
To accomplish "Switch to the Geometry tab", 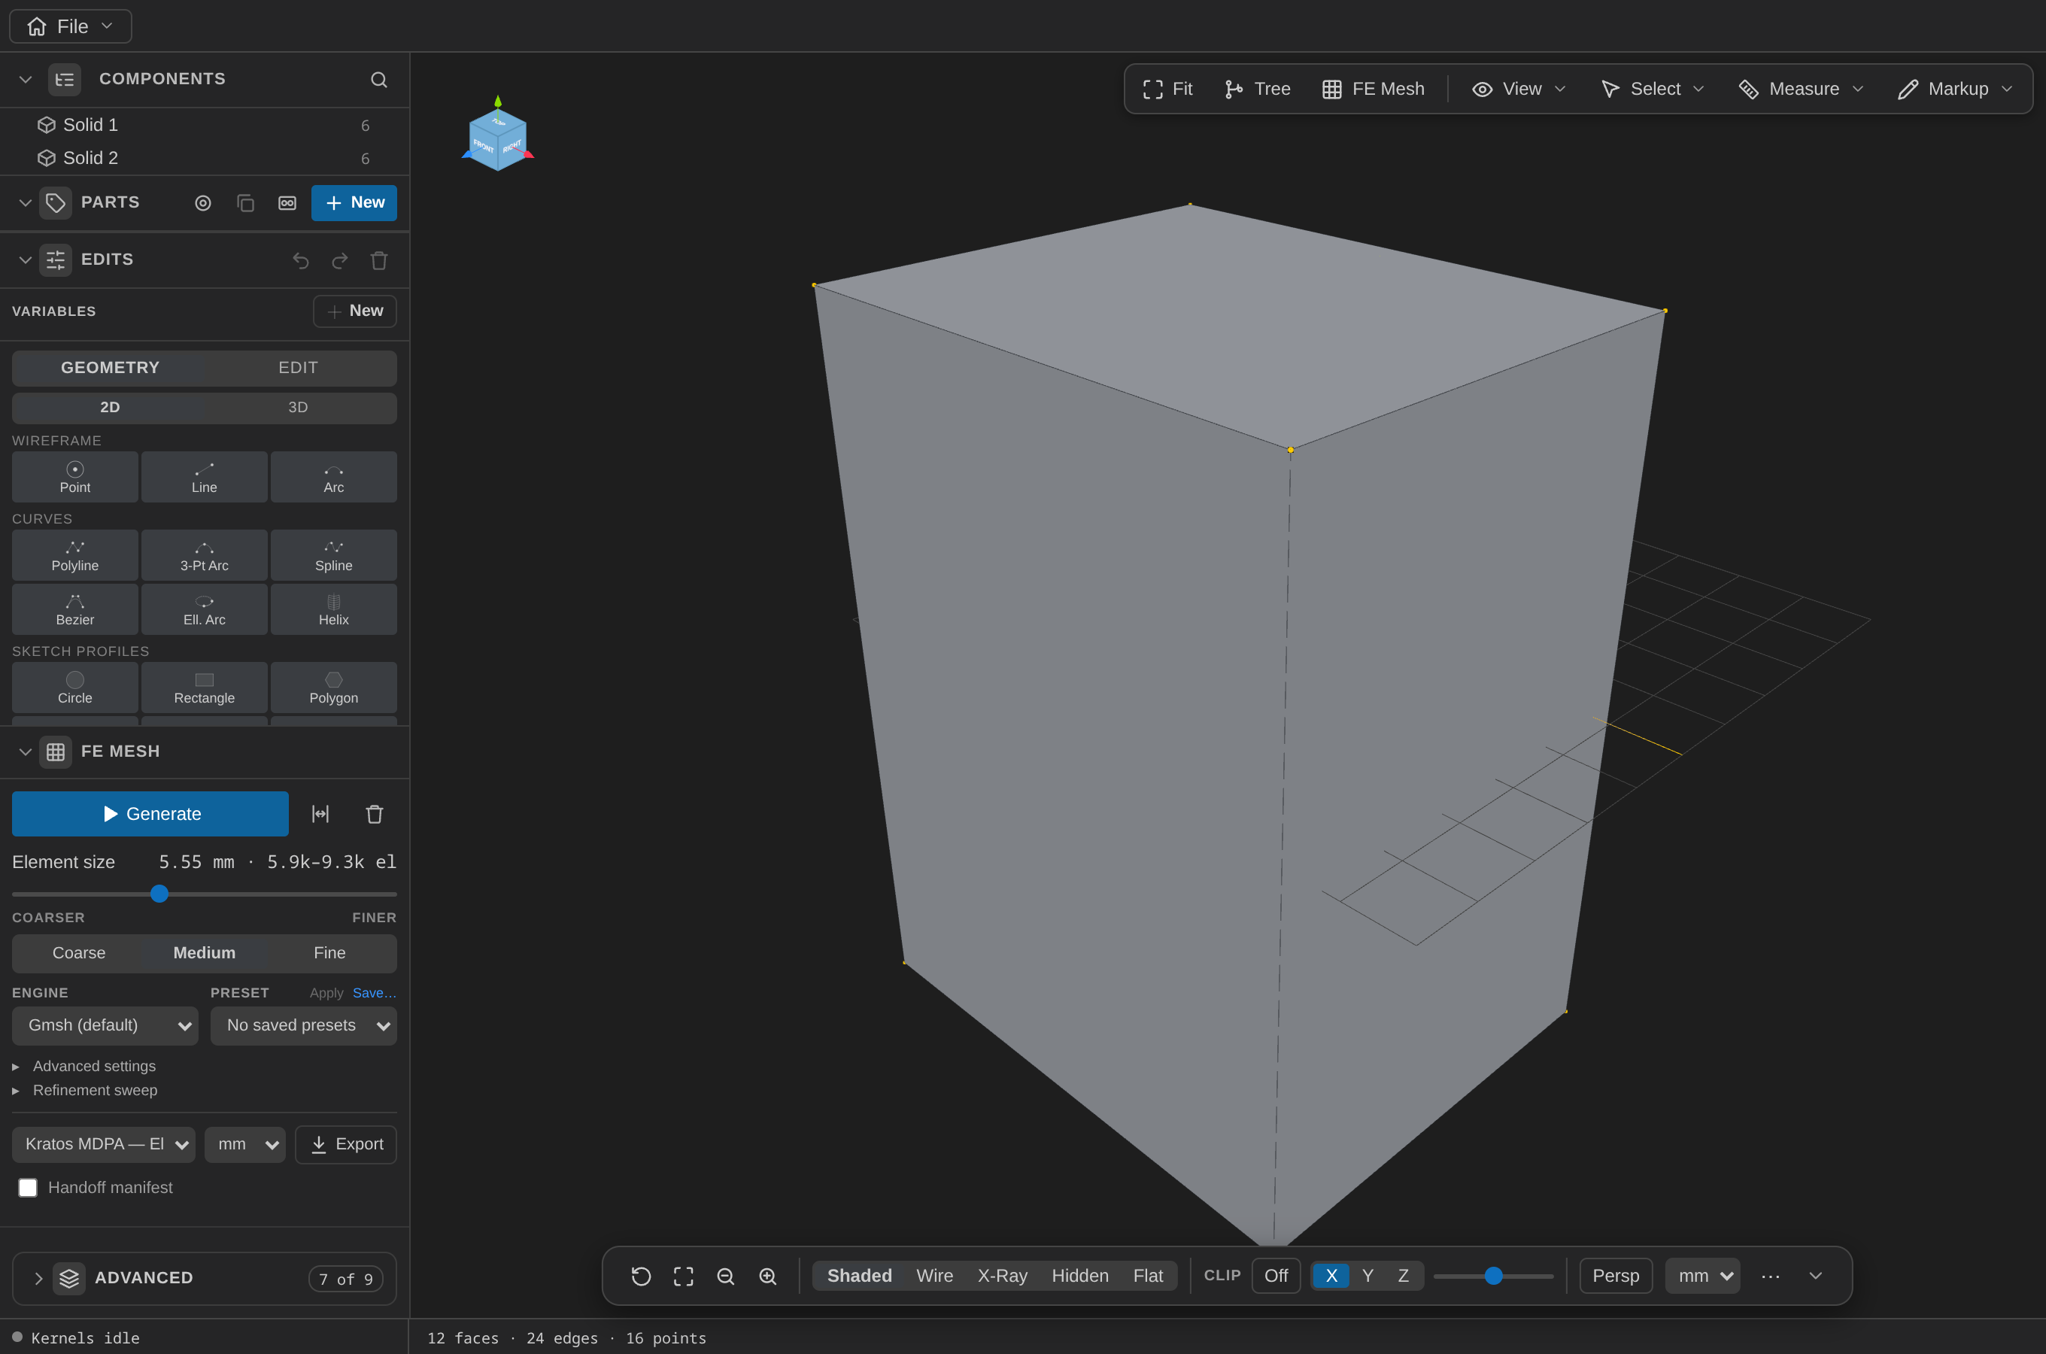I will click(x=110, y=368).
